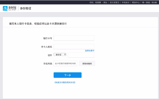Viewport: 159px width, 99px height.
Task: Focus the 银行卡号 input field
Action: tap(74, 38)
